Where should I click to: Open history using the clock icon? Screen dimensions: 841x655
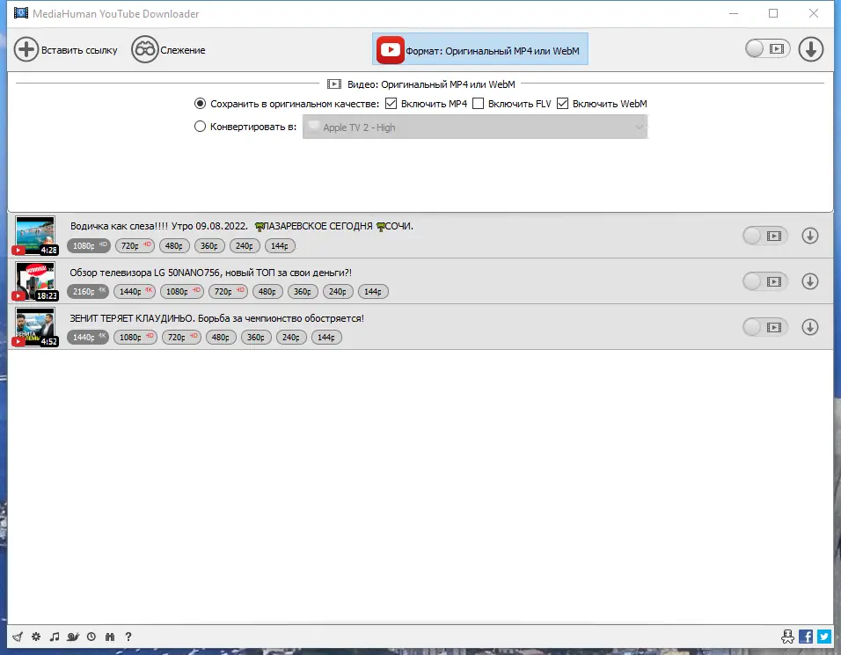91,637
